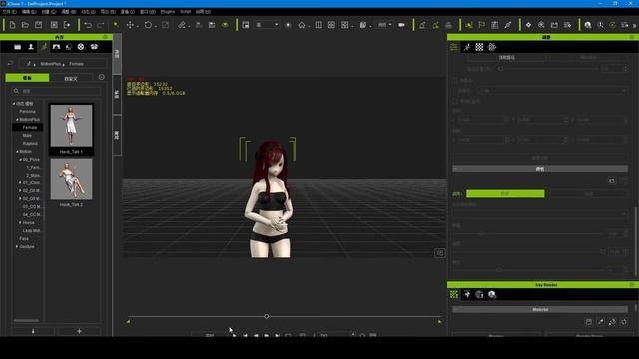This screenshot has height=359, width=639.
Task: Click the Undo arrow icon
Action: (88, 25)
